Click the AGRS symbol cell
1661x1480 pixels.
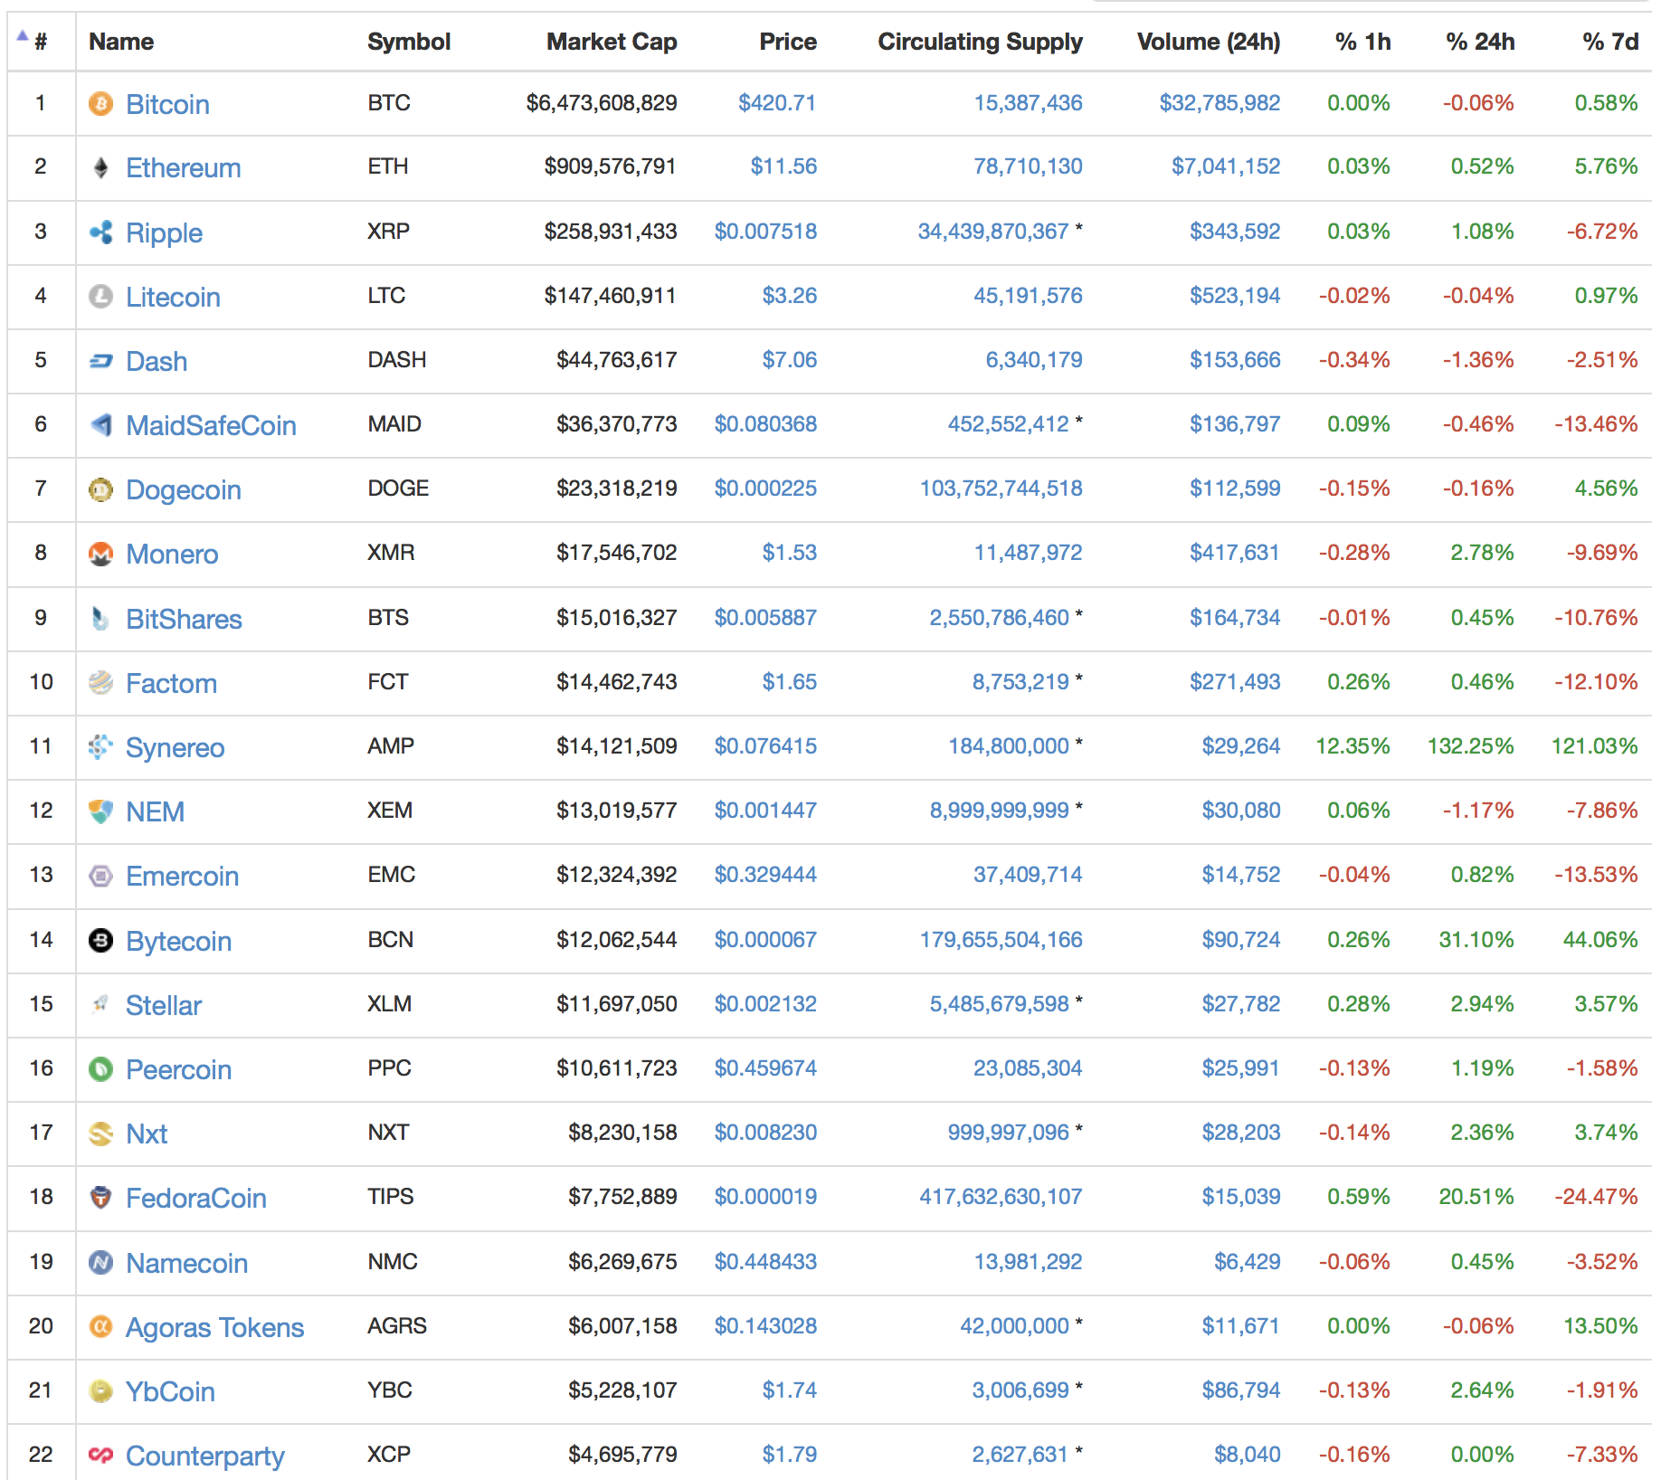click(x=397, y=1325)
